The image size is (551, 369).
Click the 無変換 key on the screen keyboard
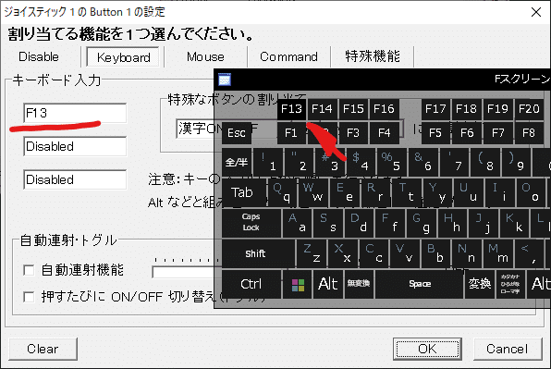[359, 284]
